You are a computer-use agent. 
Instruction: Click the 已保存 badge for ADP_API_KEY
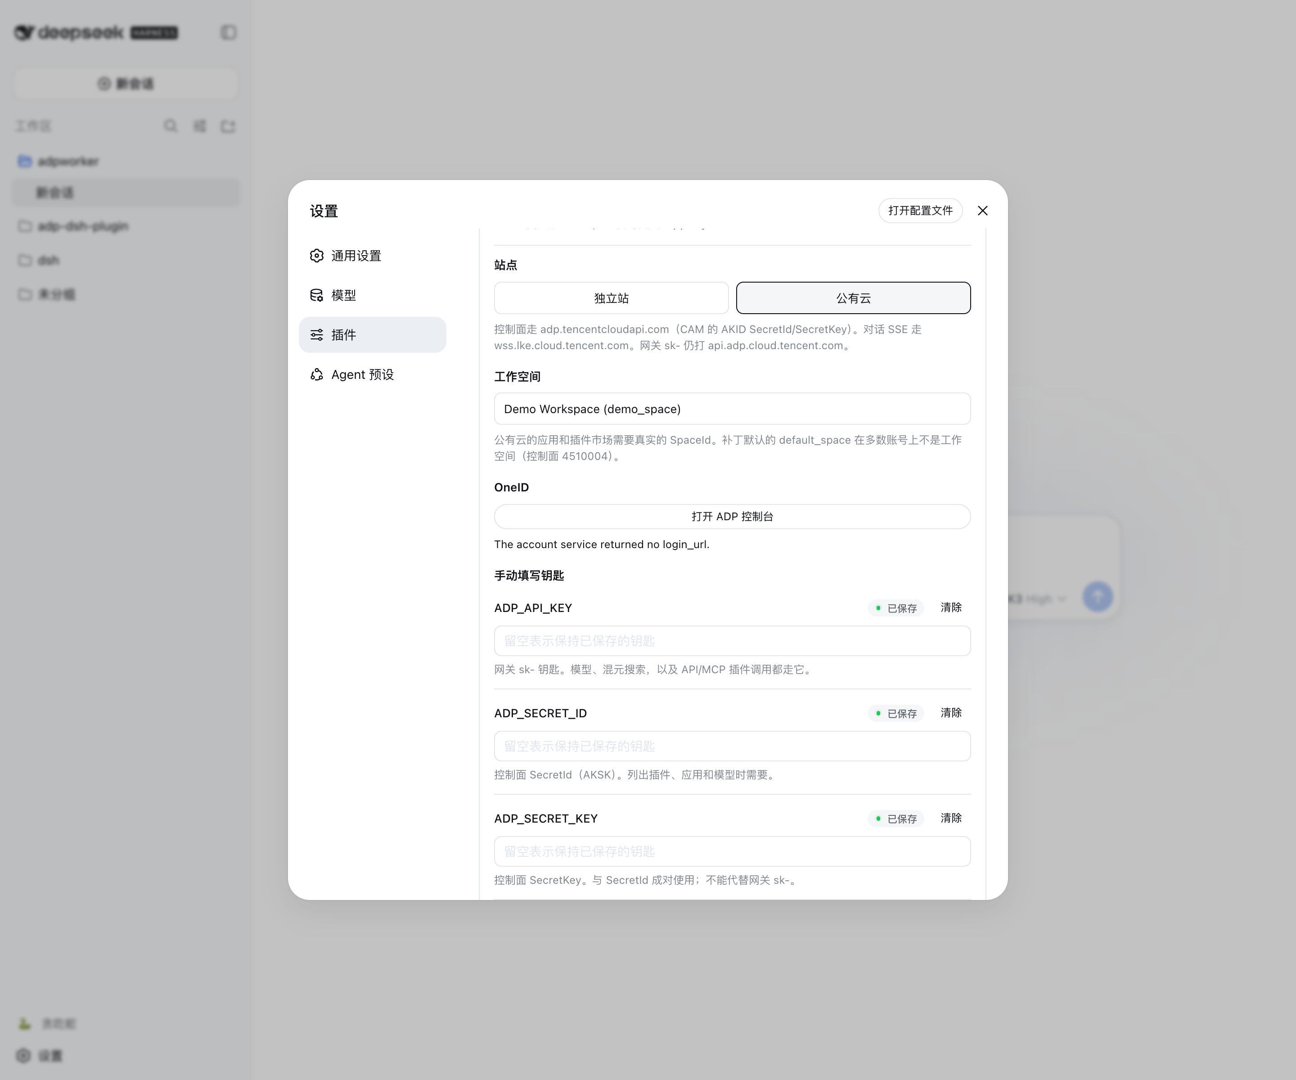pyautogui.click(x=895, y=608)
